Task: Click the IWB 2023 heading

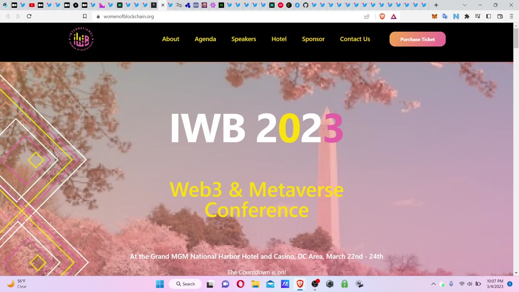Action: coord(257,128)
